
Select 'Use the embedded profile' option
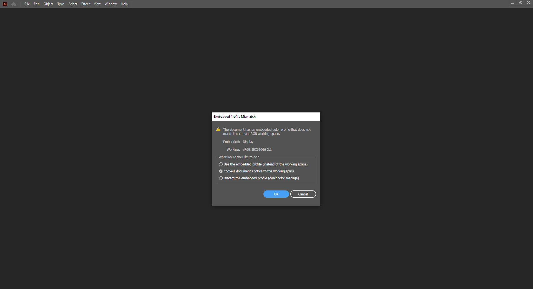pos(221,164)
